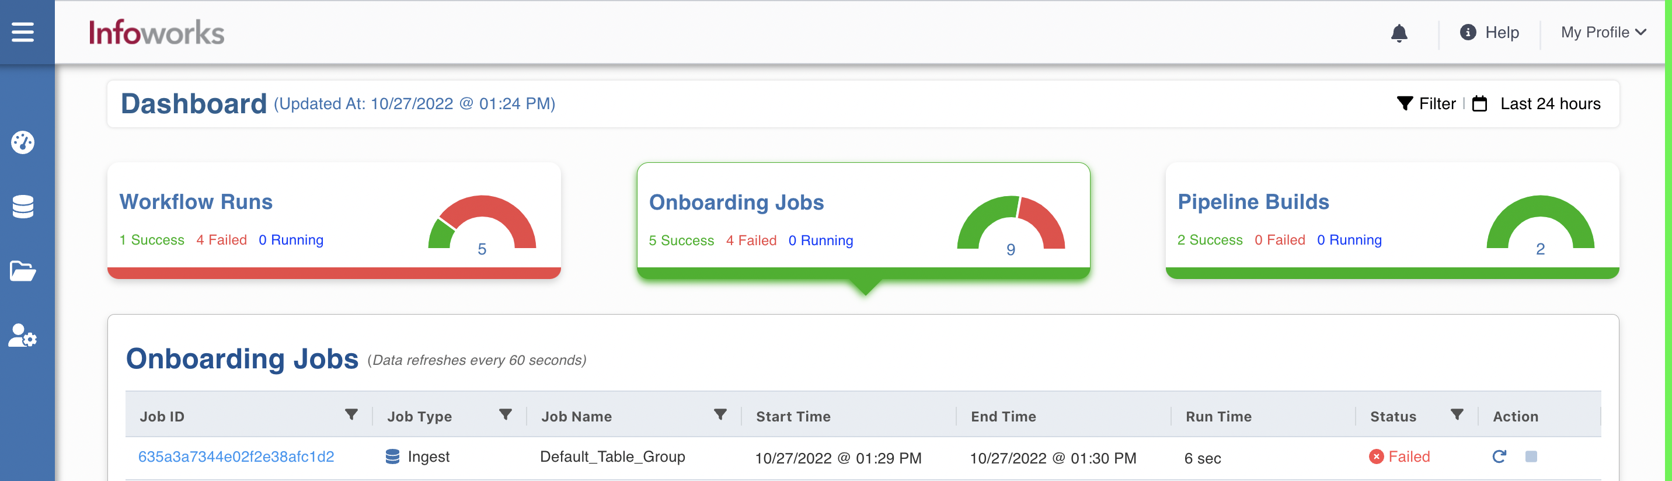Click the End Time column header
1672x481 pixels.
point(1004,417)
